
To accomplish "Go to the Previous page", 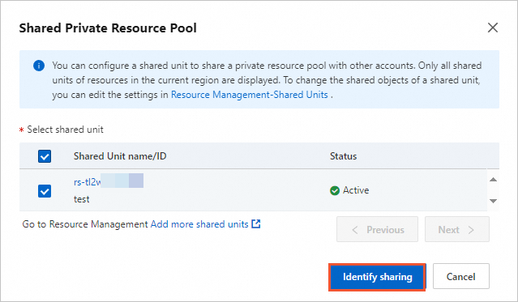I will click(x=377, y=229).
